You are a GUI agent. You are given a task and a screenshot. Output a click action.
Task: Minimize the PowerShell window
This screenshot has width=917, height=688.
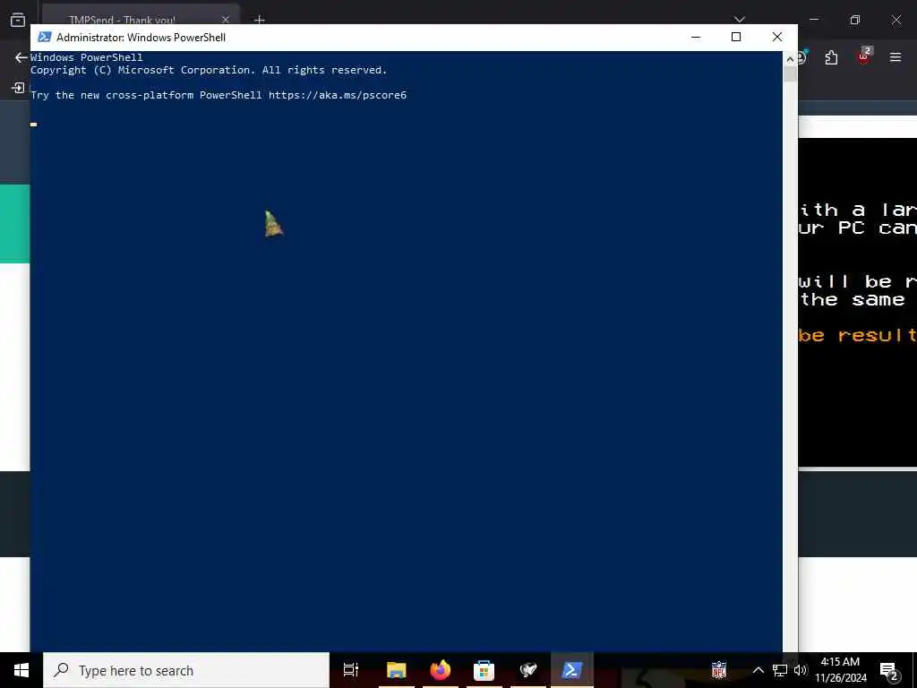point(695,37)
